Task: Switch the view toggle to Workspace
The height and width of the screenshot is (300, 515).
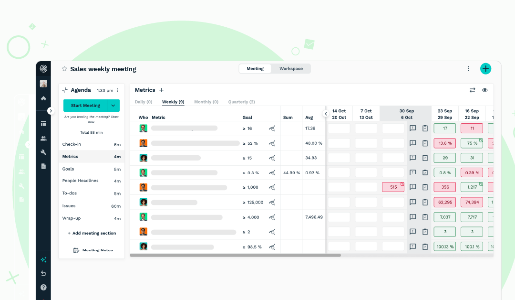Action: (x=291, y=69)
